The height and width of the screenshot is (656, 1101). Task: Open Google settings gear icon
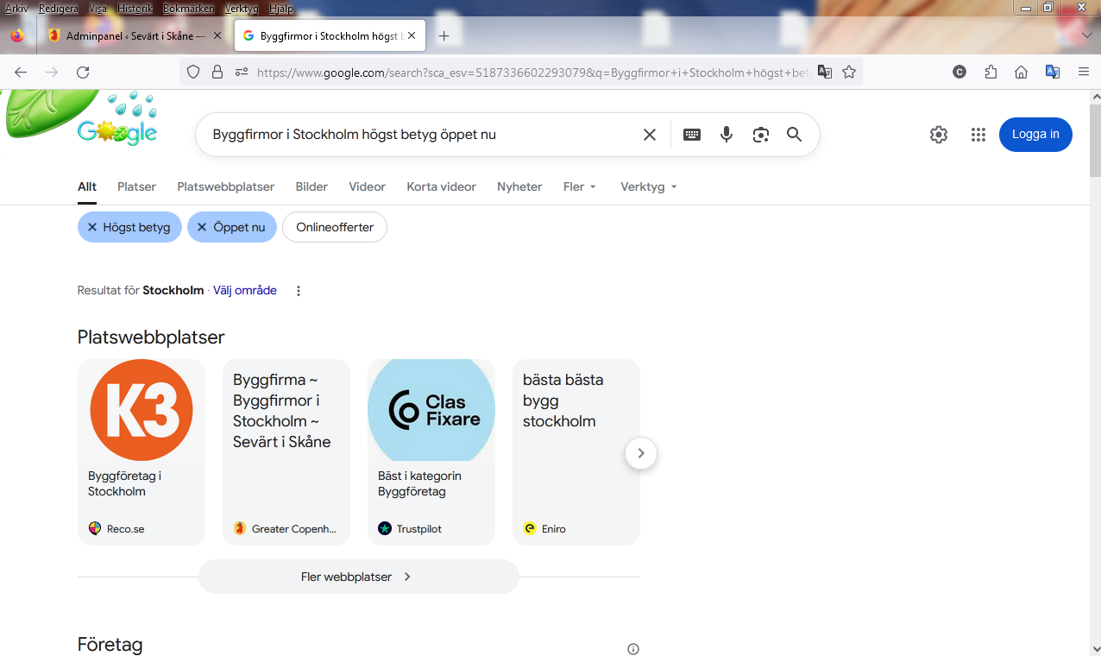939,135
